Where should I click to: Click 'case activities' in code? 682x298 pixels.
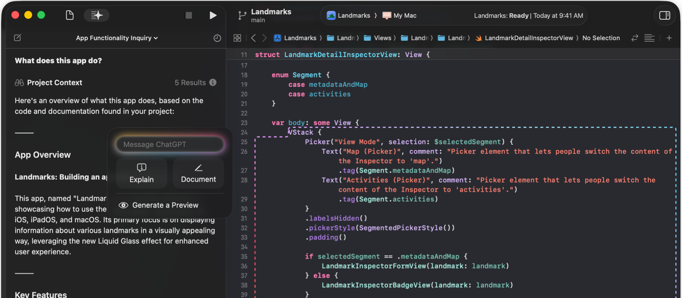click(320, 94)
